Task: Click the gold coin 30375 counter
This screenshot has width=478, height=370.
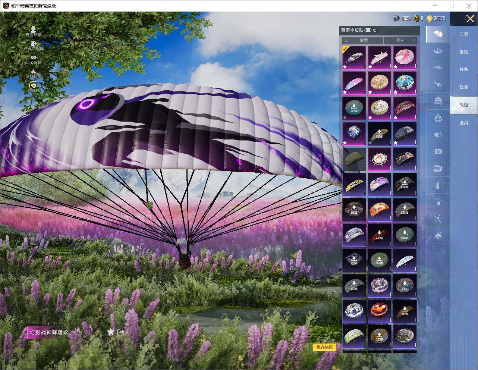Action: click(x=436, y=18)
